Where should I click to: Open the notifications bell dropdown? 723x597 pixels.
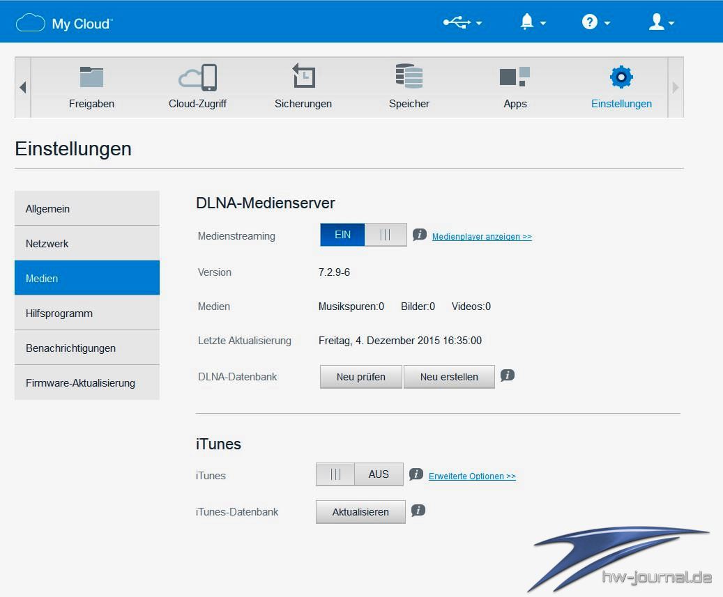[x=533, y=22]
